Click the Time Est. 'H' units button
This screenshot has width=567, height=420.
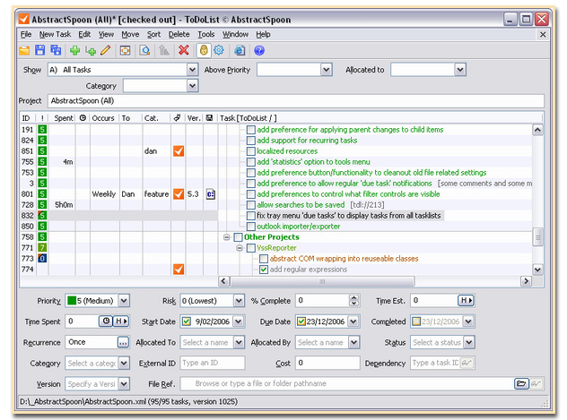[x=467, y=300]
